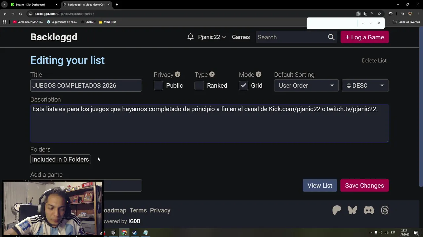Image resolution: width=423 pixels, height=237 pixels.
Task: Open the ESP language indicator in tray
Action: (x=393, y=233)
